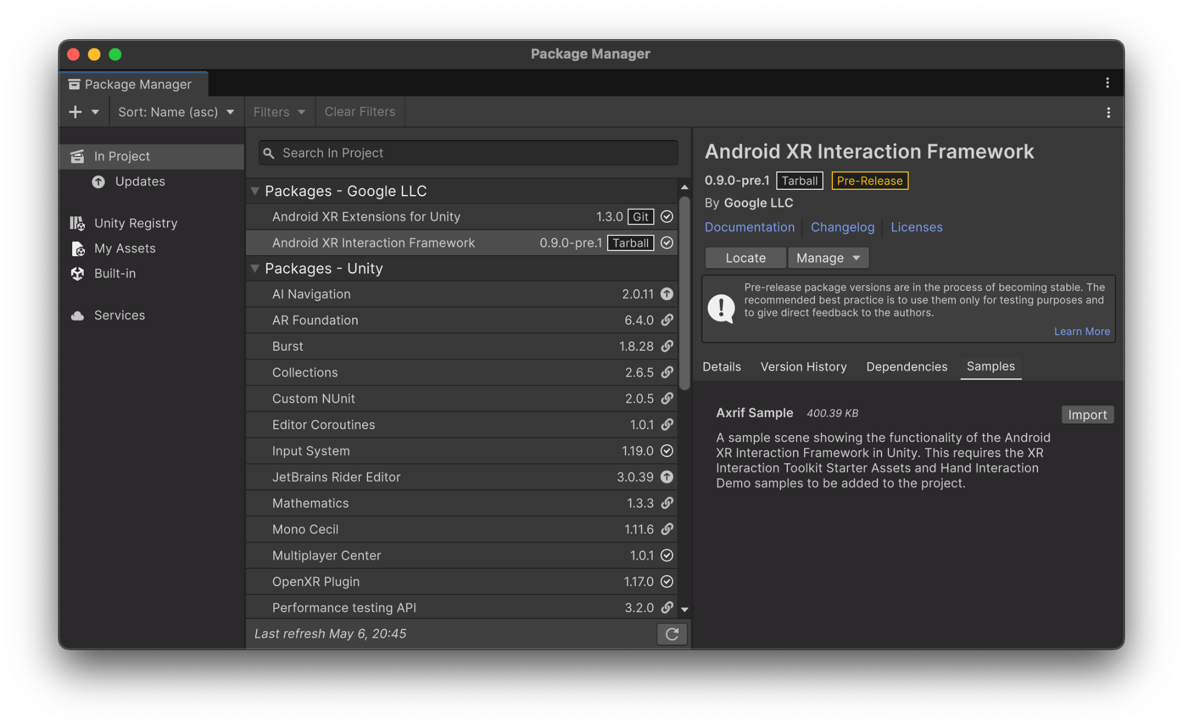Open Unity Registry in sidebar
Screen dimensions: 1183x727
tap(151, 223)
